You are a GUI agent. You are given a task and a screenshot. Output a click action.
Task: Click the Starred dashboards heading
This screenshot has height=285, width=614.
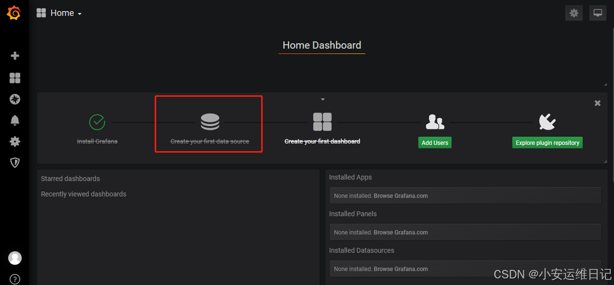click(x=70, y=179)
